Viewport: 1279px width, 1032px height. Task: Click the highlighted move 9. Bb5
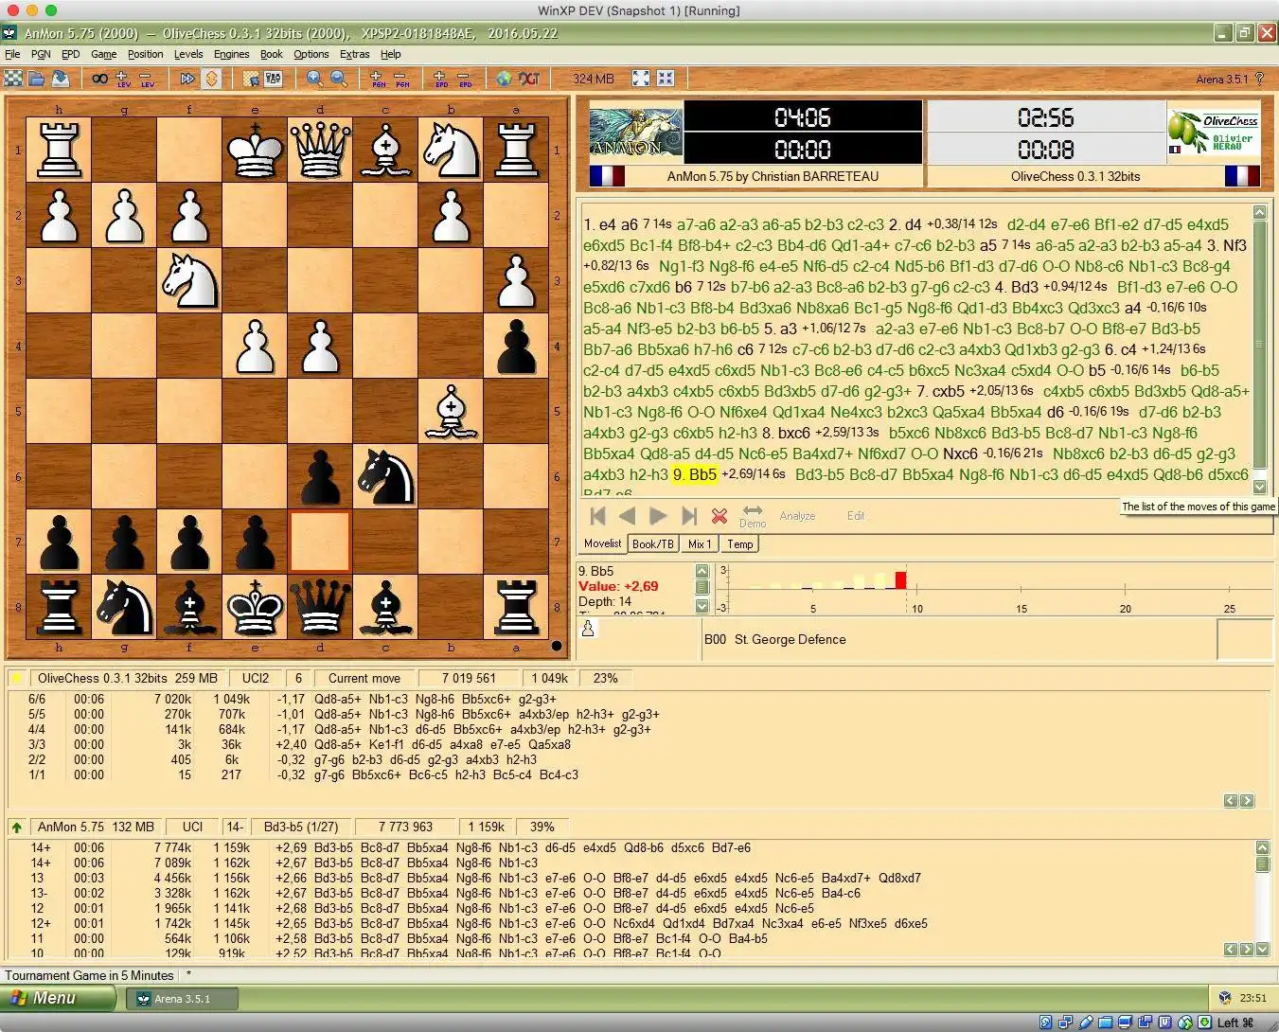tap(695, 474)
